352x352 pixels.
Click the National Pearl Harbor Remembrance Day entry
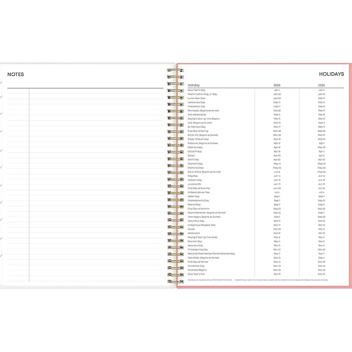tap(211, 253)
